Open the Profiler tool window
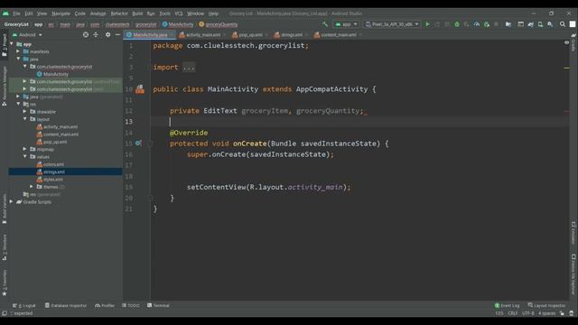 pyautogui.click(x=105, y=305)
